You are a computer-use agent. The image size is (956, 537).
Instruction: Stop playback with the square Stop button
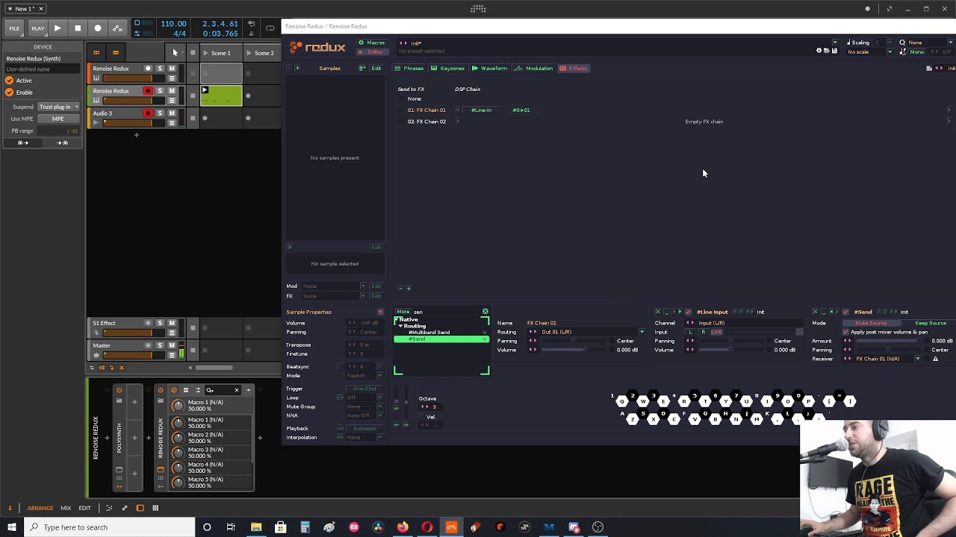(x=78, y=28)
